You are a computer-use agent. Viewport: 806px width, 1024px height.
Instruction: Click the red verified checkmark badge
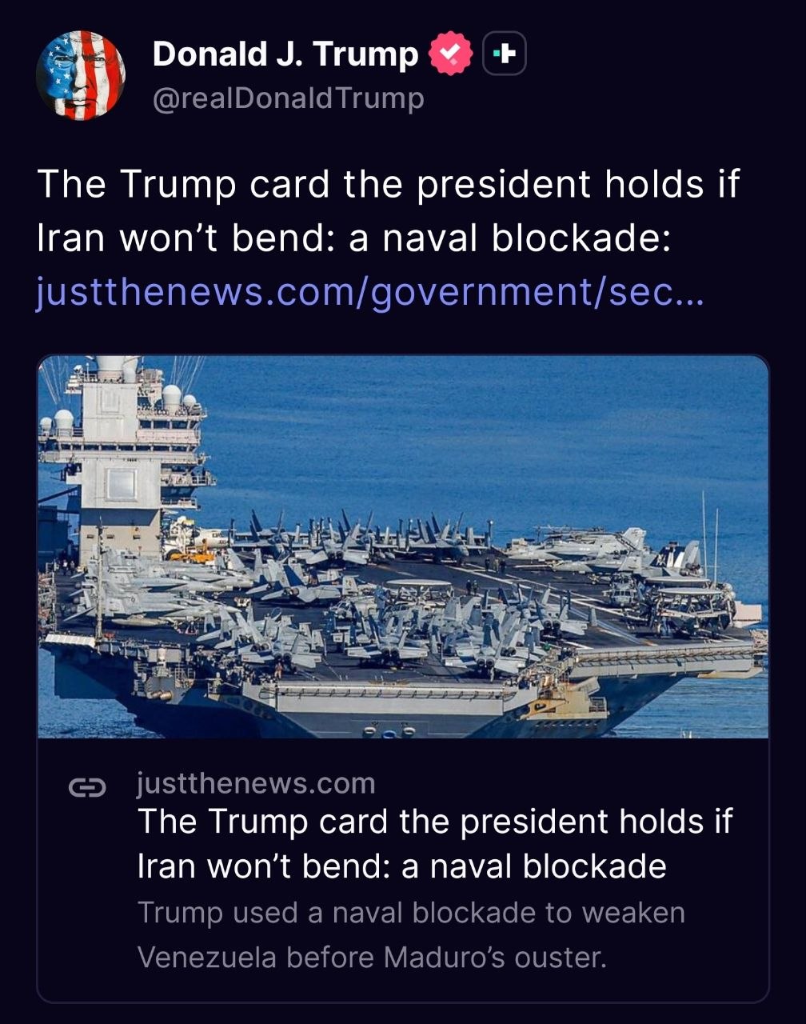[452, 54]
